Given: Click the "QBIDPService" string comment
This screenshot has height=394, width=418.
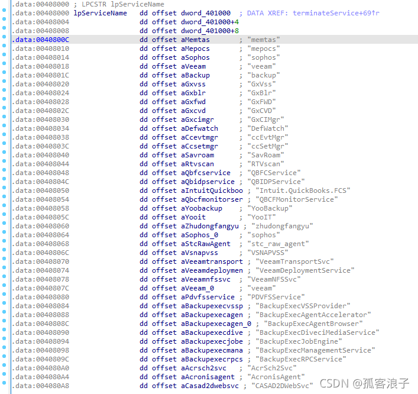Looking at the screenshot, I should [276, 182].
